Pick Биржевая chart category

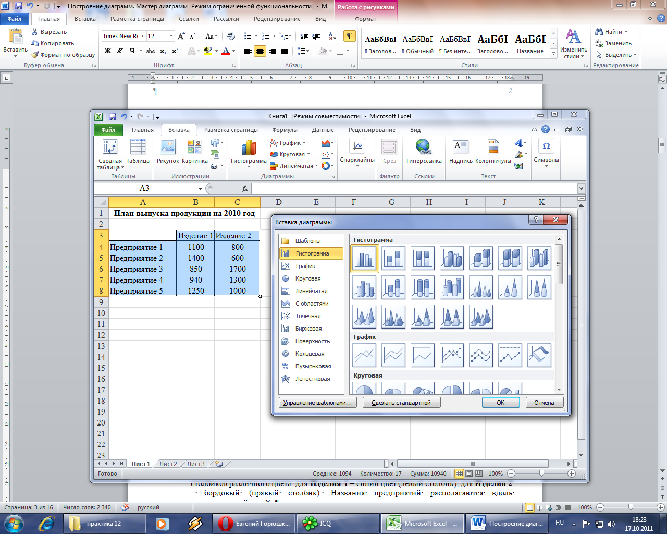(x=312, y=329)
